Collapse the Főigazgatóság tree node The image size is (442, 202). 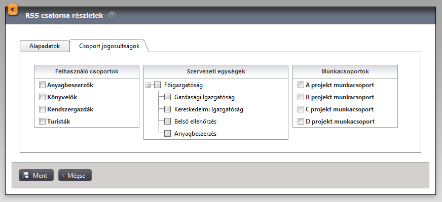(148, 85)
